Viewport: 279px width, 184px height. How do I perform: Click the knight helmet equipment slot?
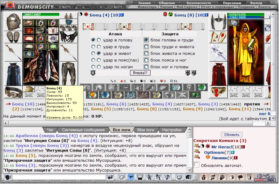point(13,22)
